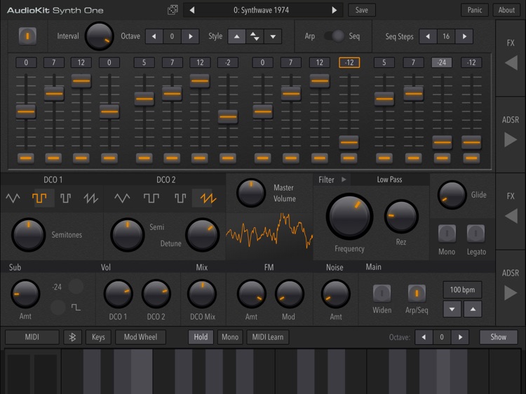526x394 pixels.
Task: Toggle the Arp/Seq switch in Main
Action: (x=417, y=293)
